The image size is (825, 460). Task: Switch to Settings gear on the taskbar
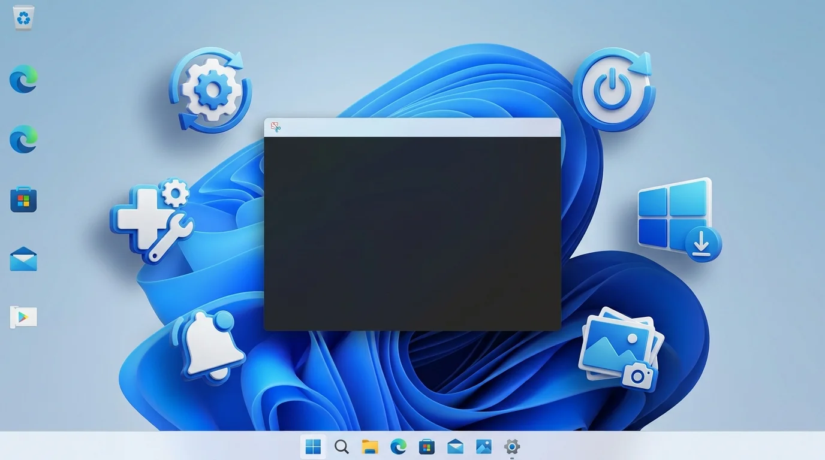tap(511, 446)
